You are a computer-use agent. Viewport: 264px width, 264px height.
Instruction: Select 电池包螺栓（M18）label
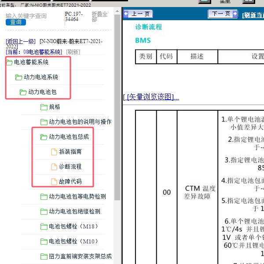click(x=73, y=226)
